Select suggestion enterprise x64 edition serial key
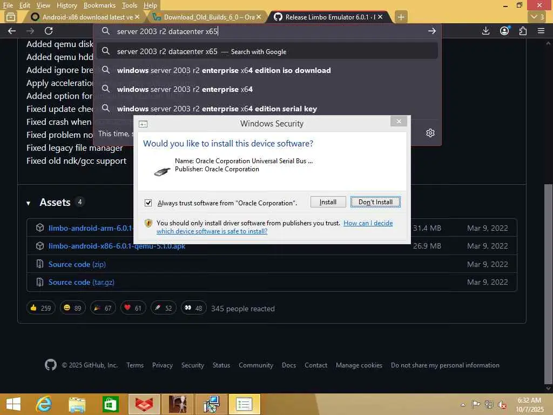Image resolution: width=553 pixels, height=415 pixels. pyautogui.click(x=267, y=108)
